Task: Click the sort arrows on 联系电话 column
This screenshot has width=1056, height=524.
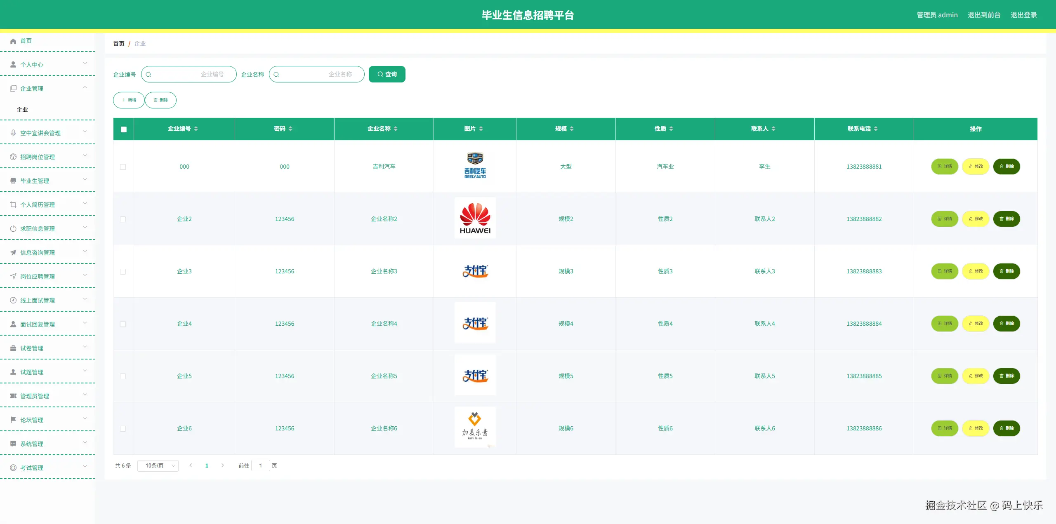Action: coord(876,129)
